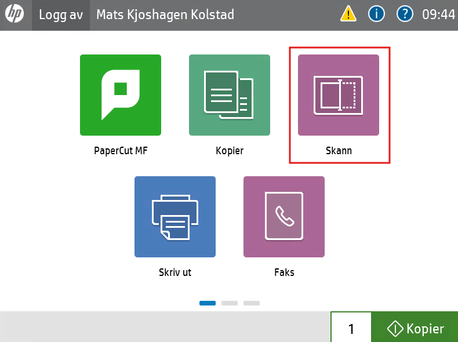Click the PaperCut MF label text

(121, 151)
